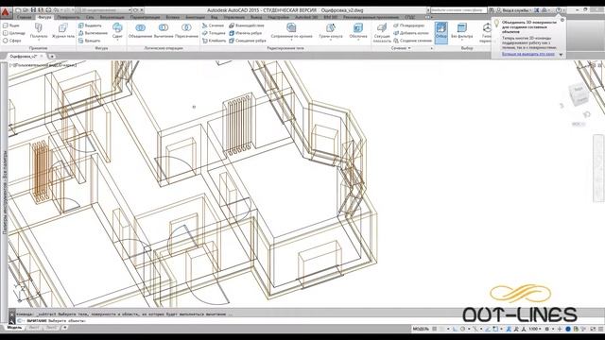Open the Help question mark icon
The height and width of the screenshot is (340, 605).
[559, 10]
